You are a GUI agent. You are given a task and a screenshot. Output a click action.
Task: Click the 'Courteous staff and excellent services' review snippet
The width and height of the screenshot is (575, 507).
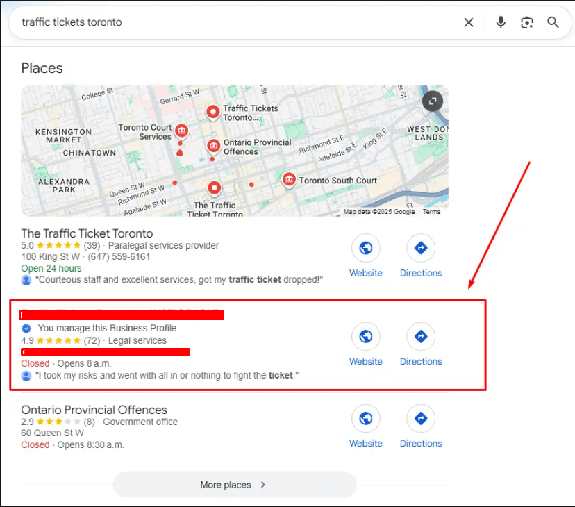click(179, 280)
